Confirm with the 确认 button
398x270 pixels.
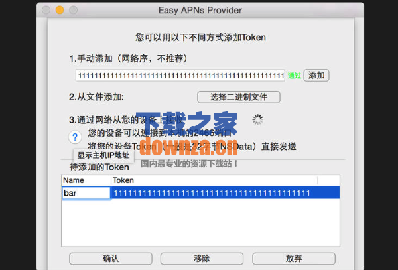[x=111, y=259]
